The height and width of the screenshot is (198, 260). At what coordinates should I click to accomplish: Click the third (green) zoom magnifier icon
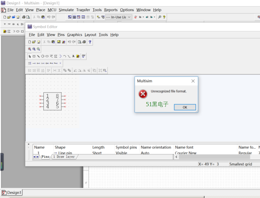pyautogui.click(x=39, y=49)
